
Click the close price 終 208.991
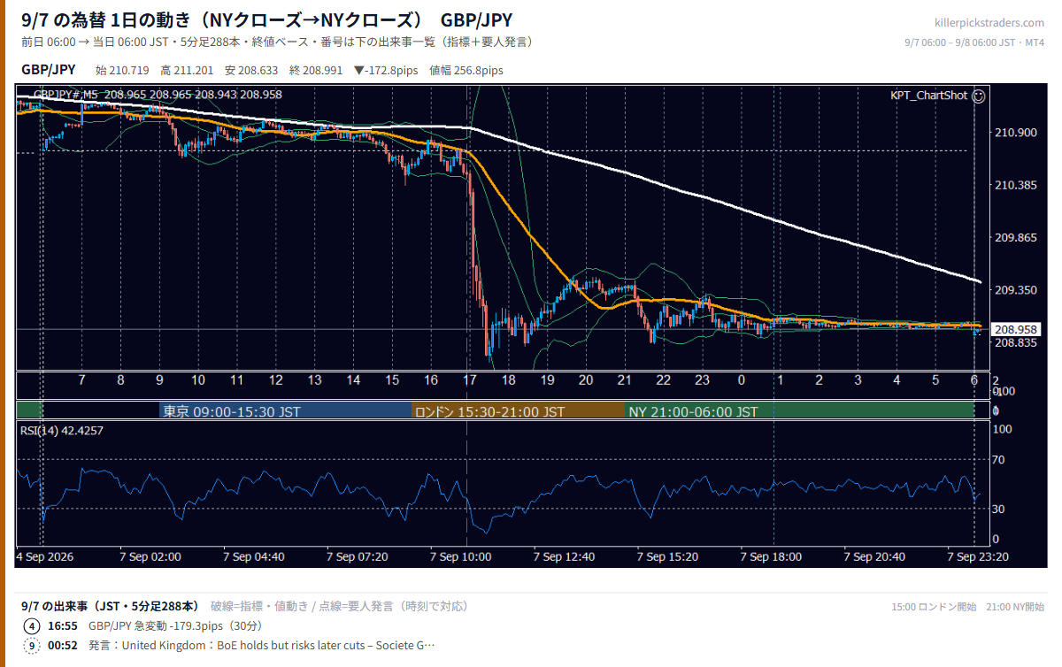(316, 70)
